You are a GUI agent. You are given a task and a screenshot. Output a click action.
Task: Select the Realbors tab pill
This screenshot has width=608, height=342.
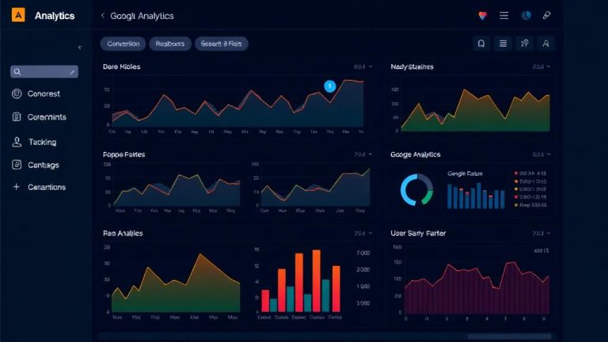[x=170, y=44]
